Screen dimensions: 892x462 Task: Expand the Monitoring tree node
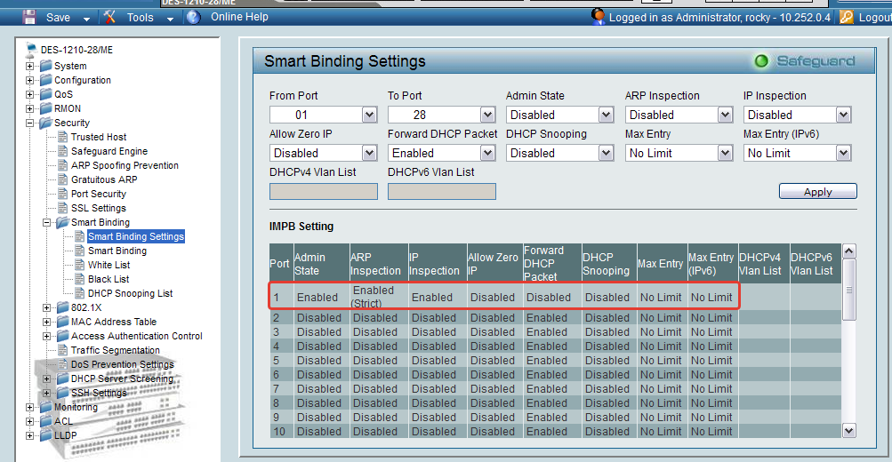tap(30, 407)
